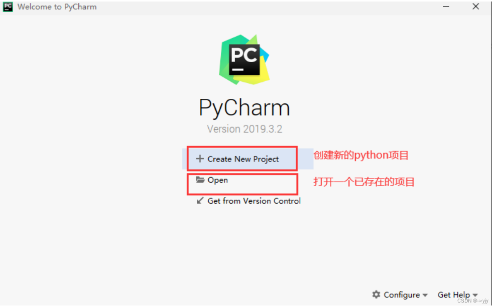Click the Configure gear icon
The width and height of the screenshot is (496, 308).
click(376, 294)
